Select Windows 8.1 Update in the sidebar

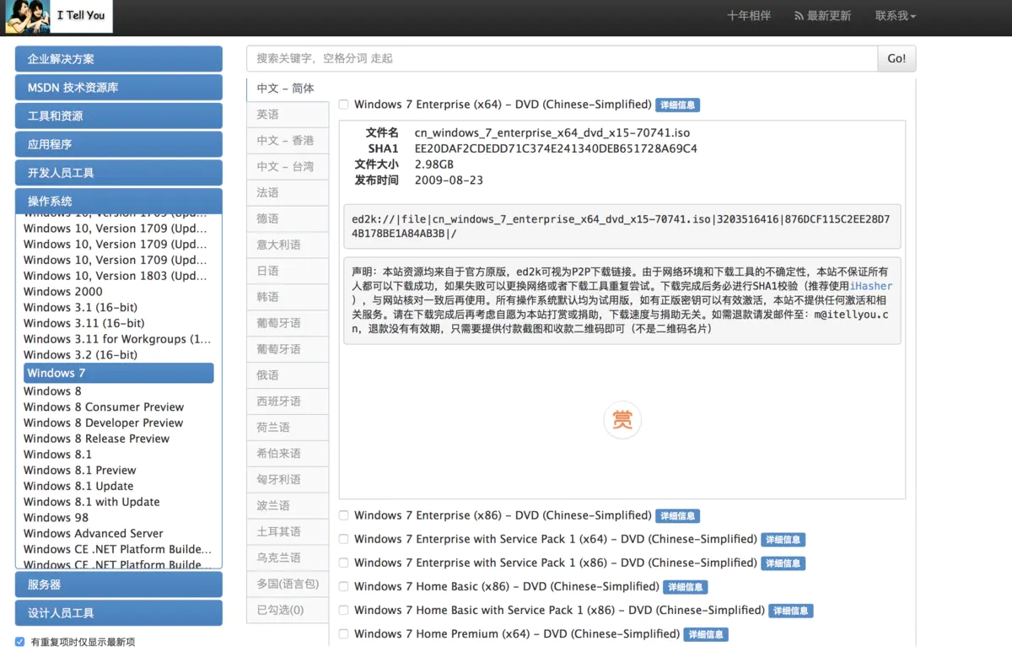(78, 486)
